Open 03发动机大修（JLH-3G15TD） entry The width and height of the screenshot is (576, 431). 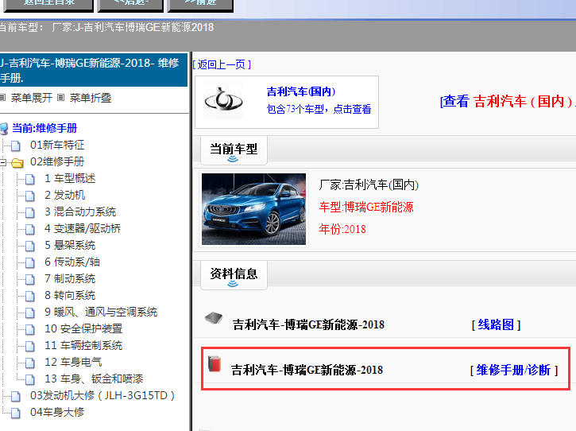tap(102, 395)
